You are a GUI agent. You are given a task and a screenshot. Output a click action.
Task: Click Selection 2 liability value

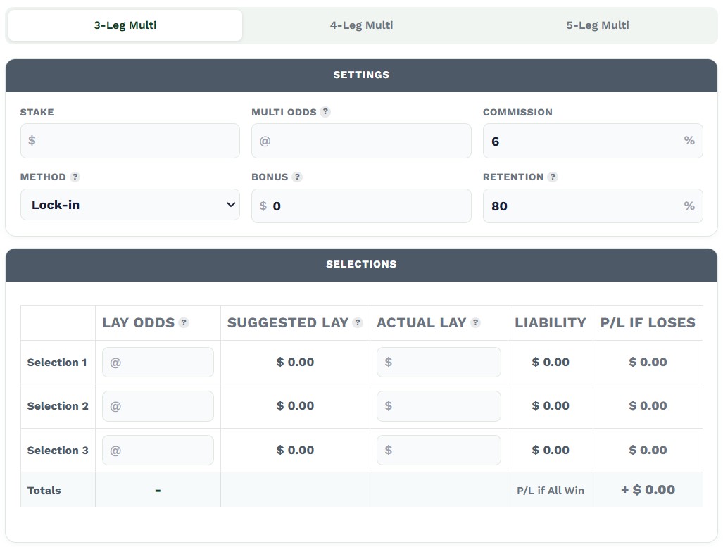(550, 406)
